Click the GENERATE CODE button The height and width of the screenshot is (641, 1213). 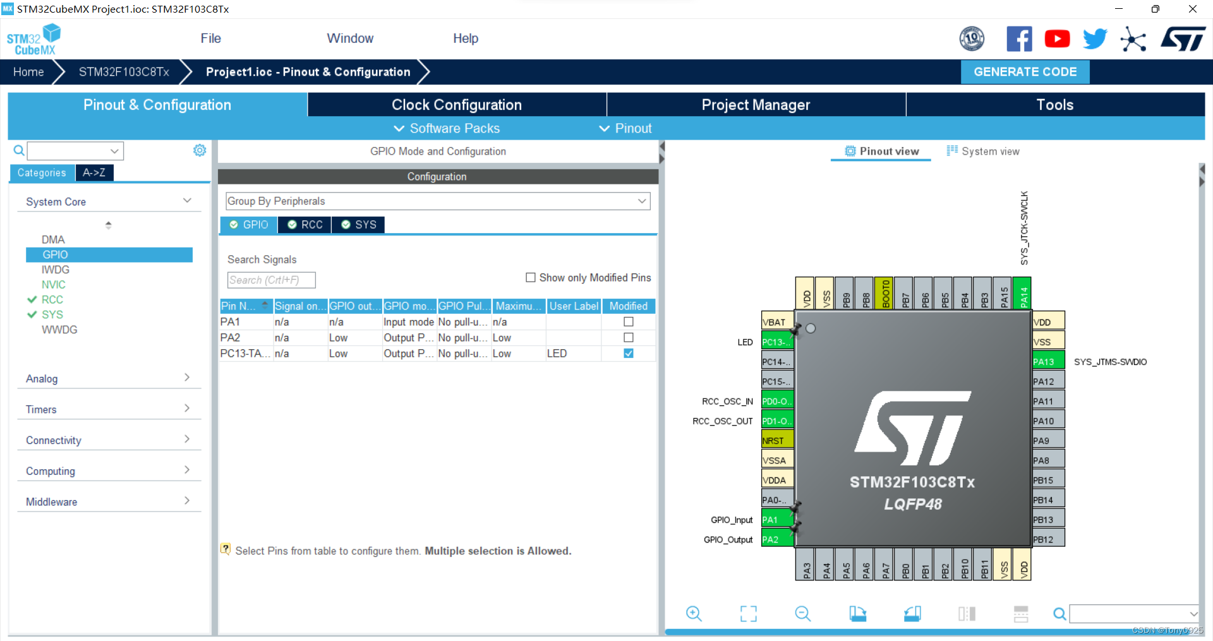point(1025,72)
